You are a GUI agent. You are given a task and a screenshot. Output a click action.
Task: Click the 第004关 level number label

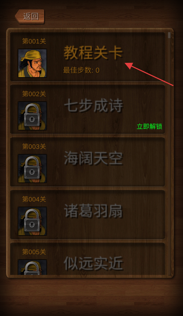34,199
